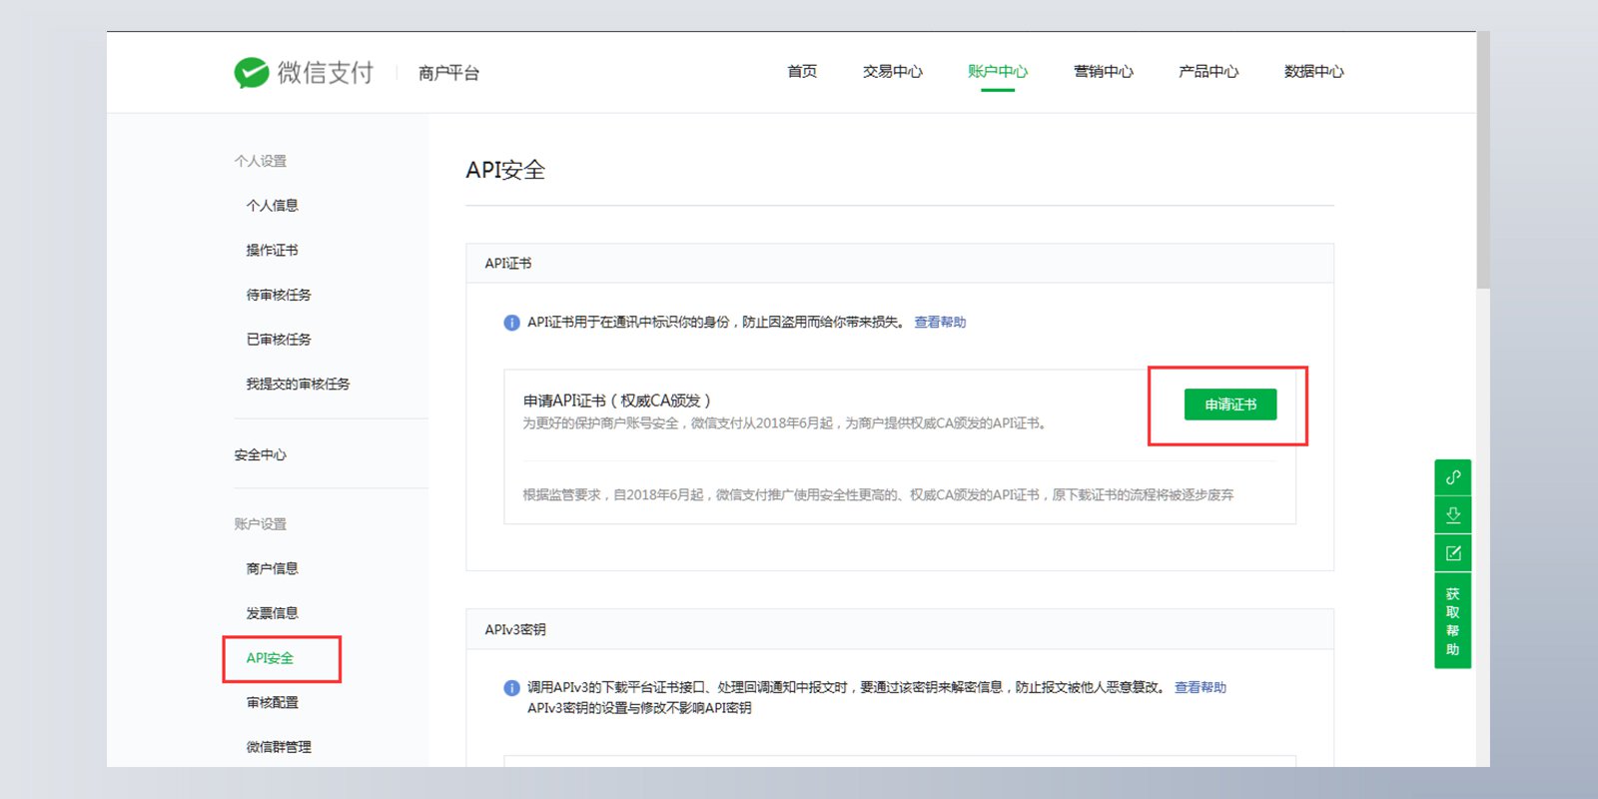Viewport: 1598px width, 799px height.
Task: Click info icon beside APIv3密钥 description
Action: (511, 688)
